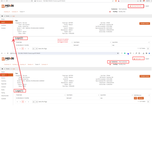Expand Inventory menu on Logs(2) page
Screen dimensions: 152x150
click(x=7, y=12)
